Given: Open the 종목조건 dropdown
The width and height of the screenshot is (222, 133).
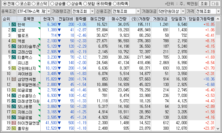Looking at the screenshot, I should click(x=49, y=11).
